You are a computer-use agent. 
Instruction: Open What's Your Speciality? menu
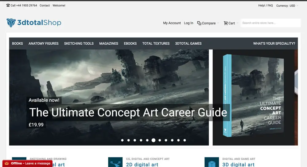[x=274, y=43]
